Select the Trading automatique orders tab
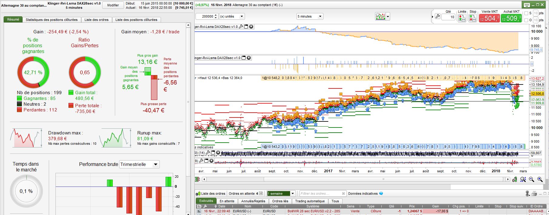Image resolution: width=549 pixels, height=215 pixels. [x=310, y=201]
